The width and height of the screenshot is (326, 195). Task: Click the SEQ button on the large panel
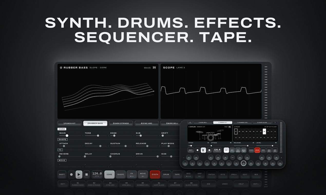click(188, 174)
